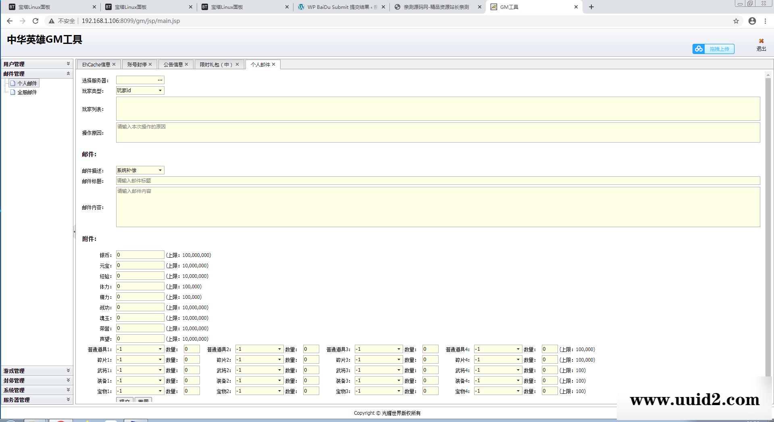Viewport: 774px width, 422px height.
Task: Click the exit (退出) icon
Action: [761, 41]
